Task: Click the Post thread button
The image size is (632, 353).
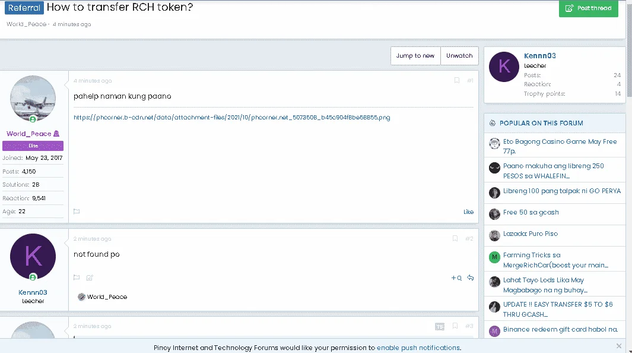Action: 589,8
